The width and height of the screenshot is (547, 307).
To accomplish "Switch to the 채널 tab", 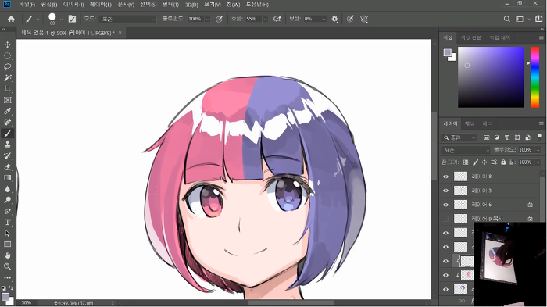I will (470, 123).
